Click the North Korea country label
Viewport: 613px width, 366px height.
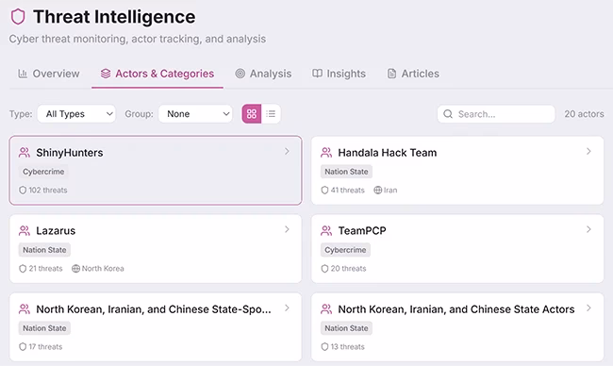click(103, 269)
